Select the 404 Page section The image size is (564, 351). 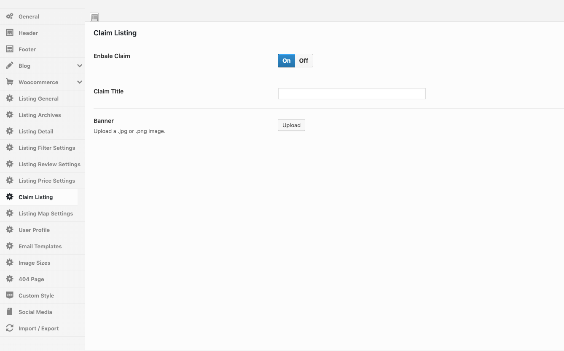[x=31, y=279]
